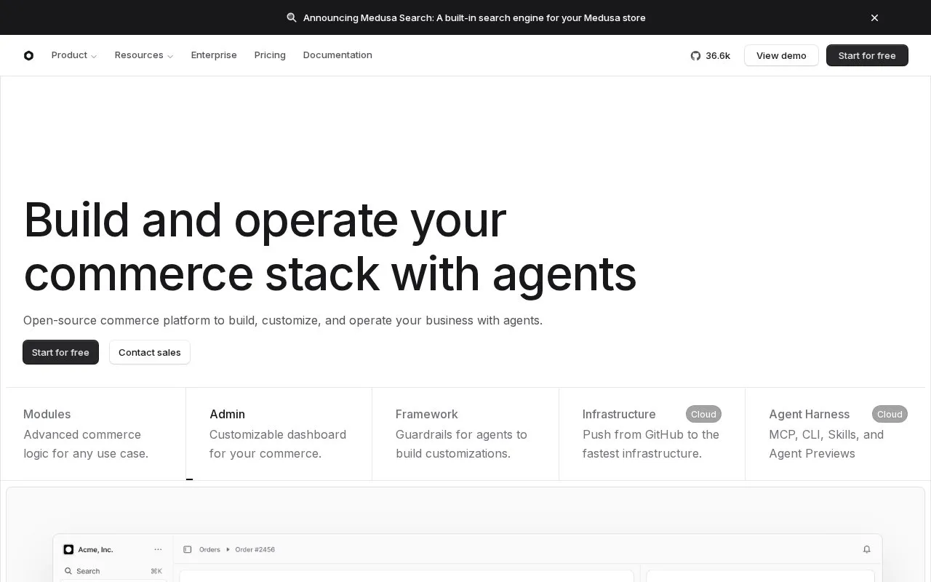This screenshot has width=931, height=582.
Task: Click the Acme, Inc. logo in the dashboard preview
Action: pyautogui.click(x=68, y=549)
